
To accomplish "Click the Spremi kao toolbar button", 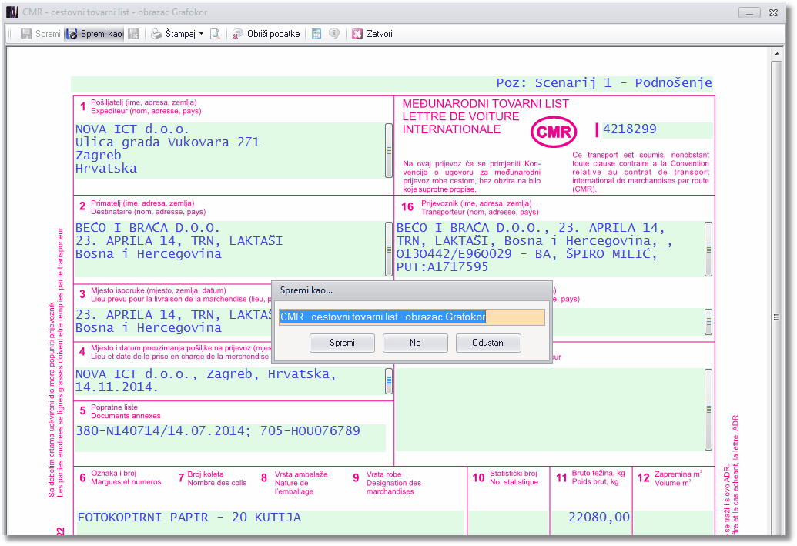I will [x=95, y=34].
